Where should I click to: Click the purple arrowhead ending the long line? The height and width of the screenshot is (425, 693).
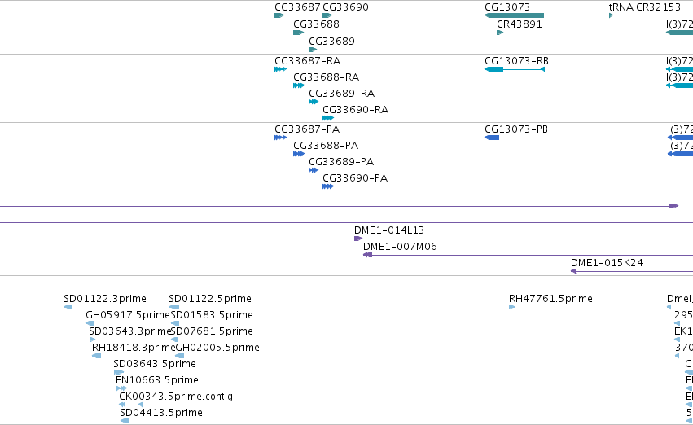674,206
